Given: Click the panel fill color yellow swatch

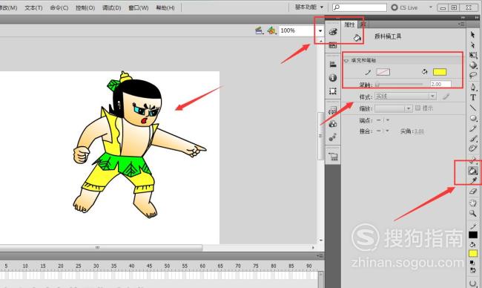Looking at the screenshot, I should tap(440, 72).
